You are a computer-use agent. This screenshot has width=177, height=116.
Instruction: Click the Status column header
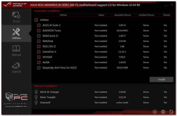101,15
